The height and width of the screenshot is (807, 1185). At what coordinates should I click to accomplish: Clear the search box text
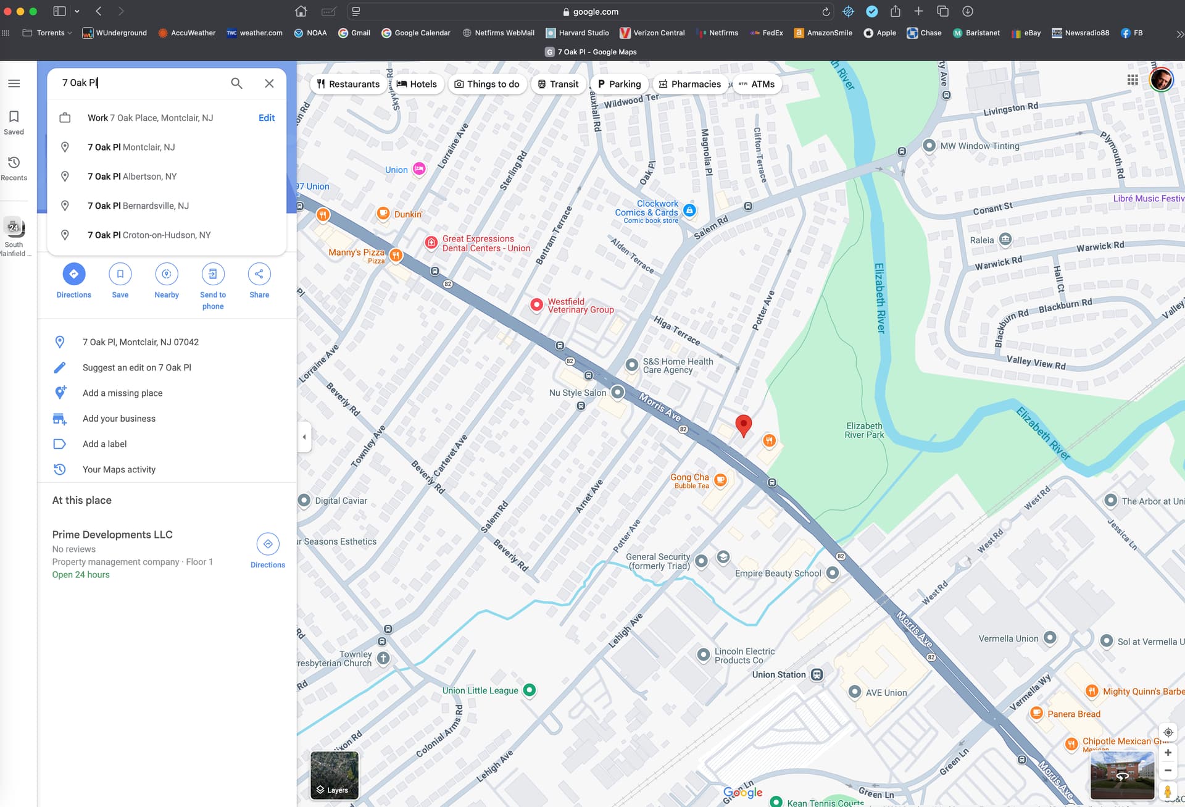269,83
